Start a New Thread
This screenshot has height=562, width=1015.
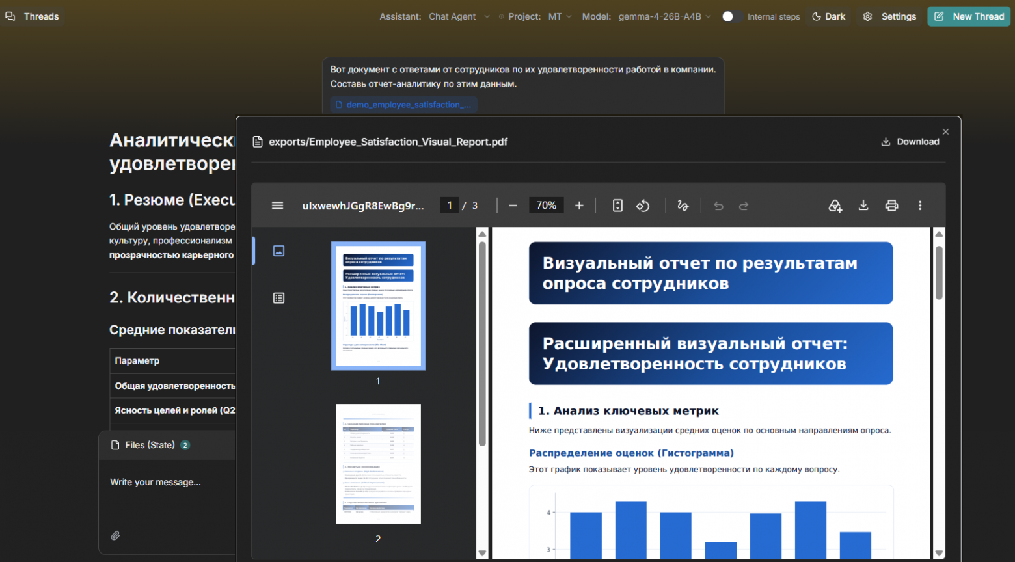[x=969, y=16]
